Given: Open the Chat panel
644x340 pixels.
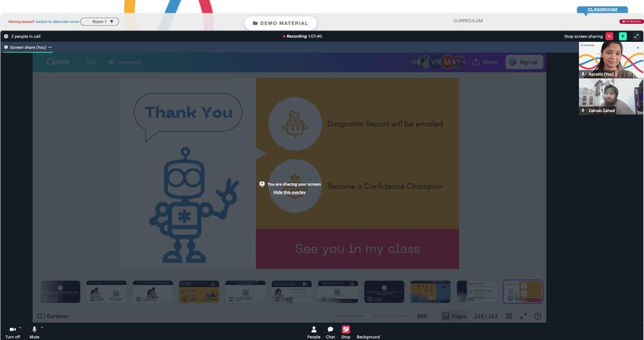Looking at the screenshot, I should point(330,332).
